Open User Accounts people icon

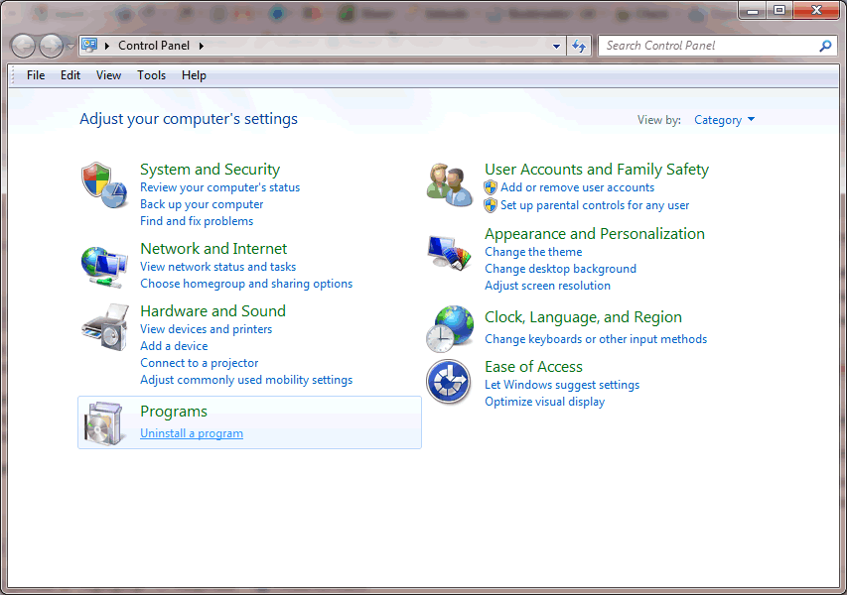pyautogui.click(x=450, y=185)
